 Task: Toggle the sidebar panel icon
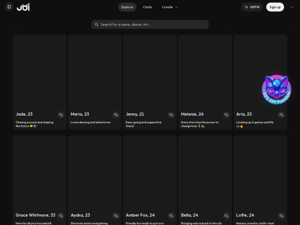pos(9,7)
